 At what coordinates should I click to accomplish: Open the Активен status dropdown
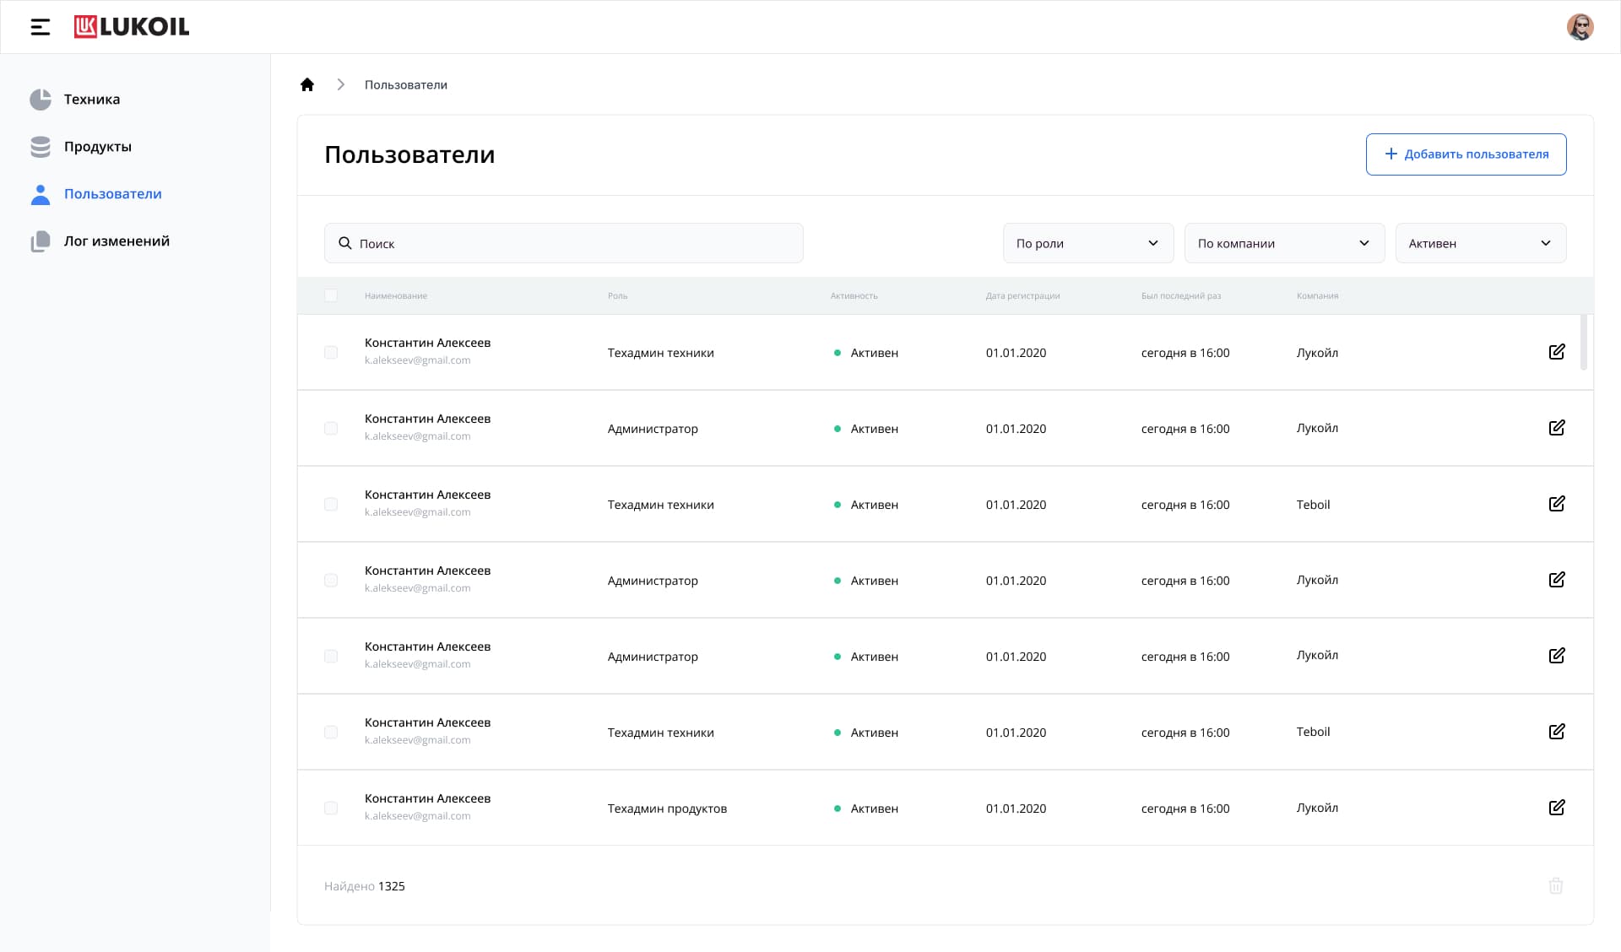pos(1480,243)
